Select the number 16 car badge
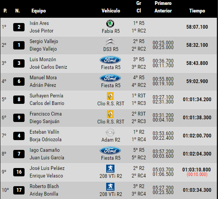This screenshot has width=218, height=199. [x=19, y=172]
